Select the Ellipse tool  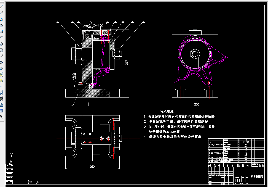[x=1, y=62]
